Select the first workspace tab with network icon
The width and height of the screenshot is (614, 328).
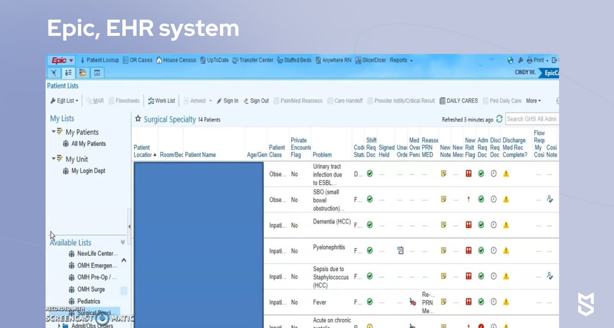tap(54, 73)
